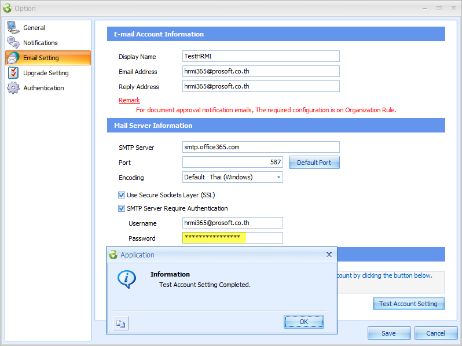Click the blue information icon in dialog
462x346 pixels.
pyautogui.click(x=126, y=279)
